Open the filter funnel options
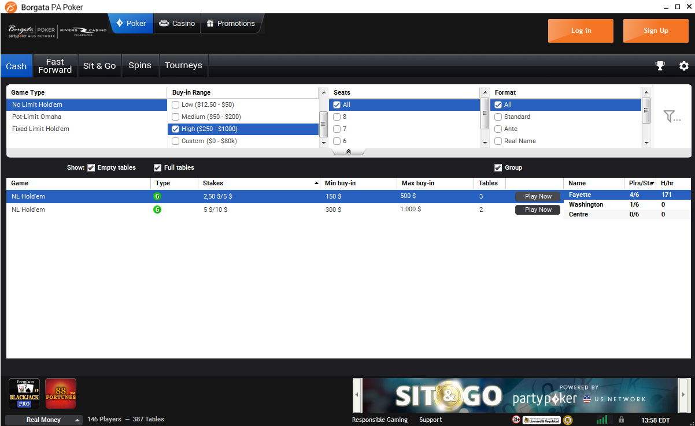 click(672, 117)
